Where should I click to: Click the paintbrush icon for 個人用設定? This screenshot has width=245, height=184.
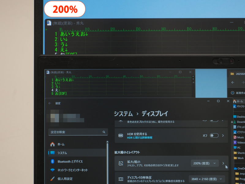[52, 178]
